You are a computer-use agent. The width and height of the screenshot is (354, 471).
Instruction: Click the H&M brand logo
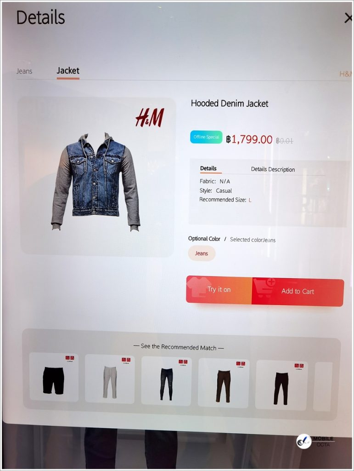click(150, 117)
